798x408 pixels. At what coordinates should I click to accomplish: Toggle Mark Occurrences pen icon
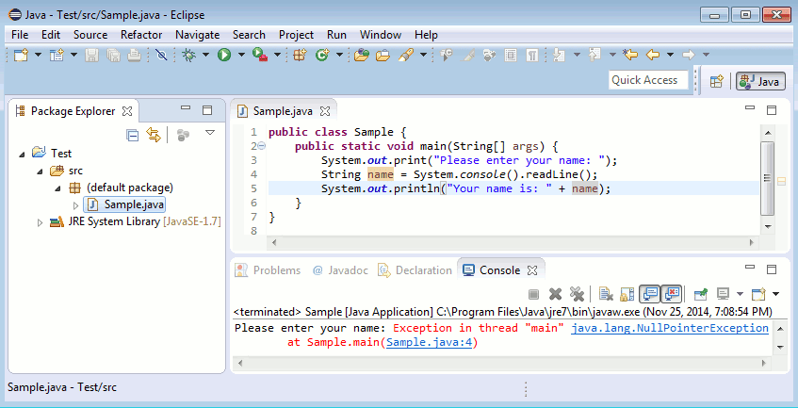[x=468, y=55]
